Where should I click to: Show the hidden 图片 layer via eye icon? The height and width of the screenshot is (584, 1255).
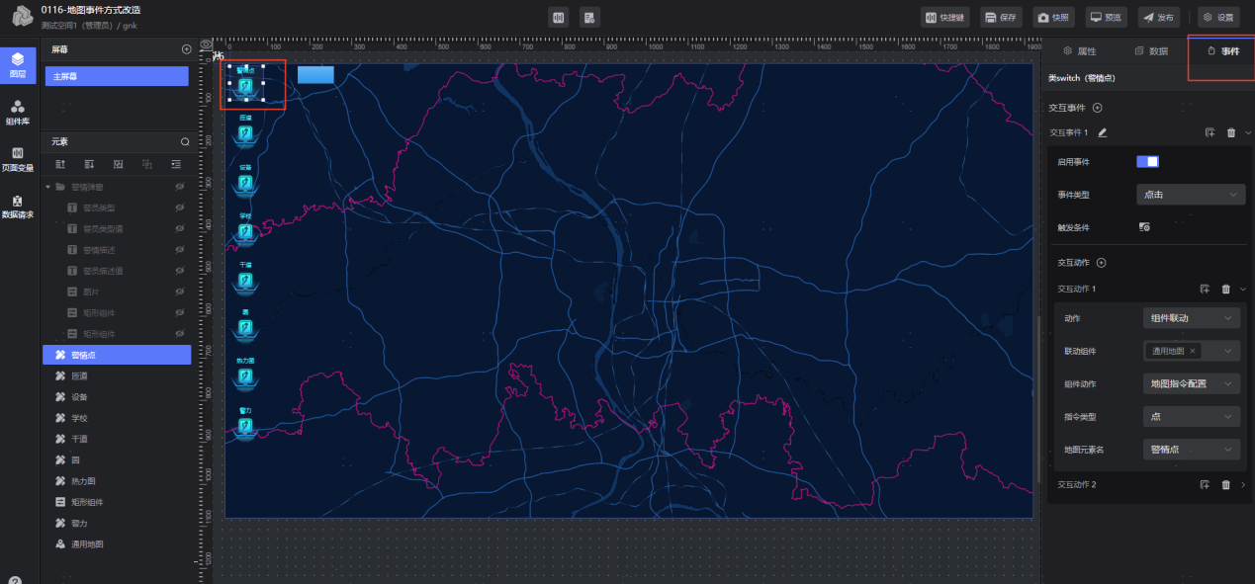click(x=180, y=292)
